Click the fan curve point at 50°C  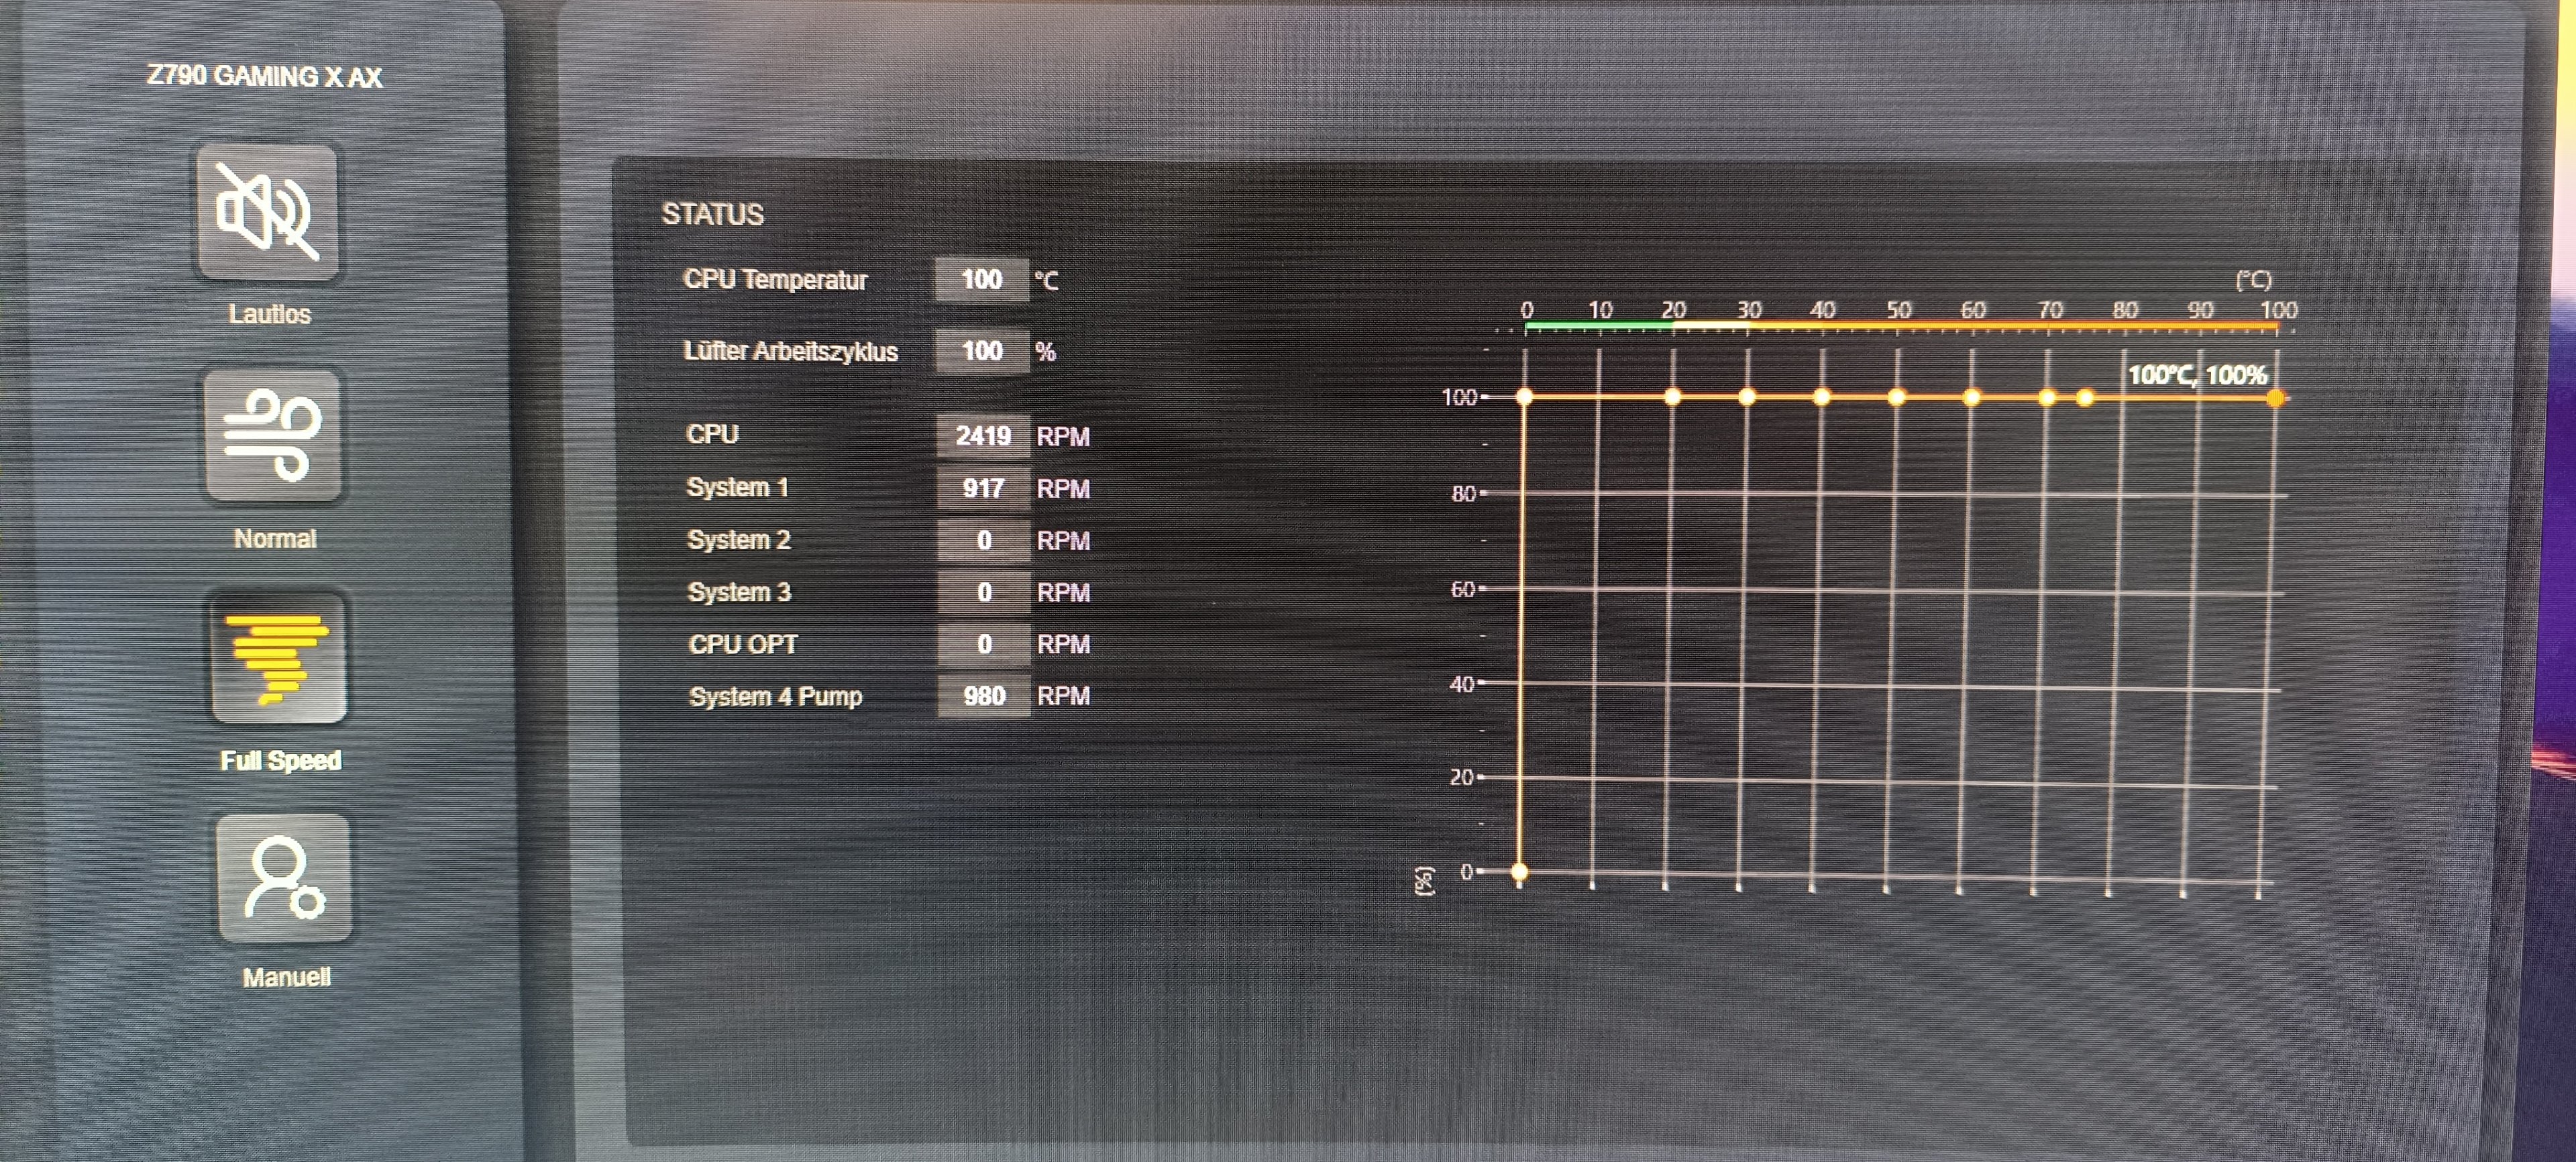pos(1896,397)
